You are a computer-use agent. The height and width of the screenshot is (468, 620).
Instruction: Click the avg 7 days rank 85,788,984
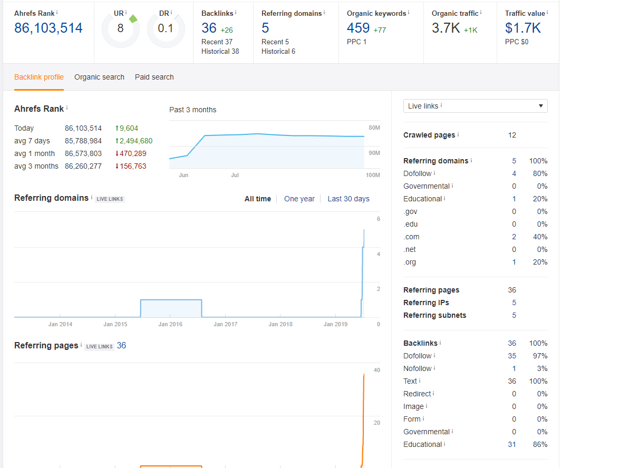(x=83, y=141)
